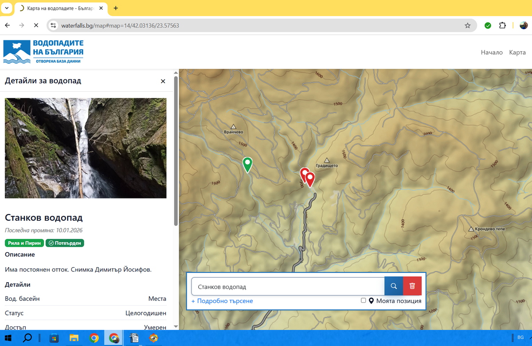The height and width of the screenshot is (346, 532).
Task: Click the Рила и Пирин badge
Action: coord(24,243)
